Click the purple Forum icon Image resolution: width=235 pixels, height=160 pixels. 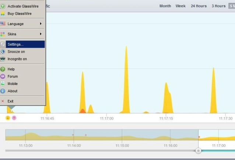(3, 77)
